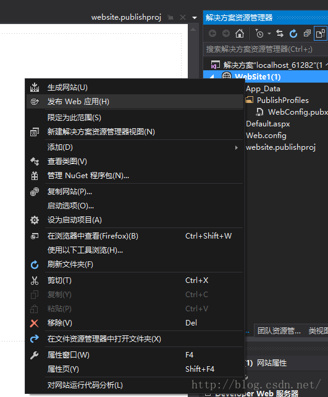
Task: Close the website.publishproj tab
Action: tap(183, 17)
